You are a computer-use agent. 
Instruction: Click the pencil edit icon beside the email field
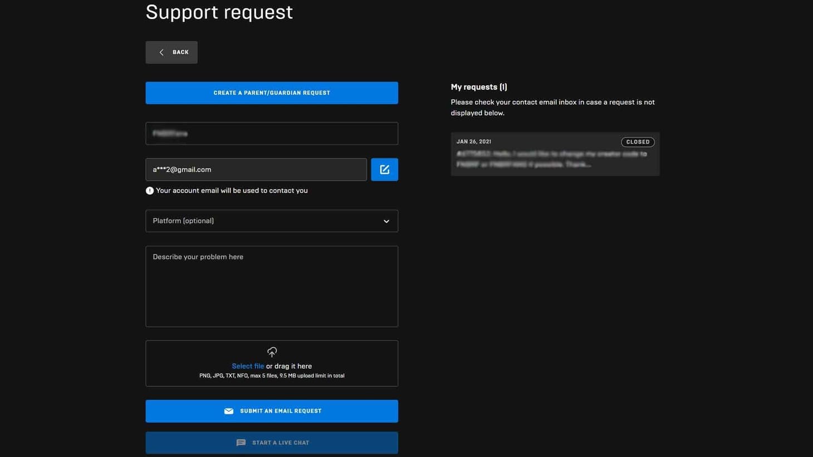coord(384,168)
